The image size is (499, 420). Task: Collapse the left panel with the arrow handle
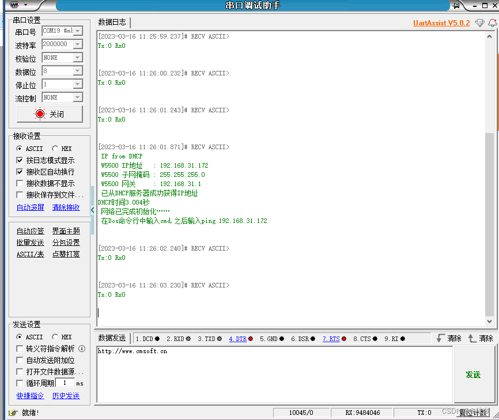pyautogui.click(x=93, y=210)
